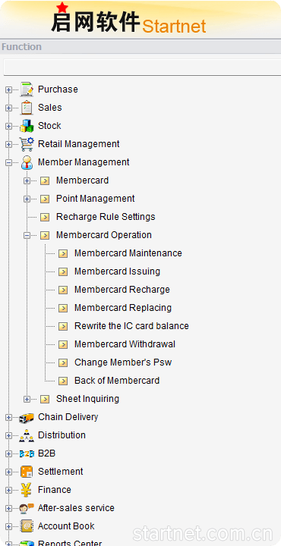281x546 pixels.
Task: Select Rewrite the IC card balance
Action: click(x=131, y=326)
